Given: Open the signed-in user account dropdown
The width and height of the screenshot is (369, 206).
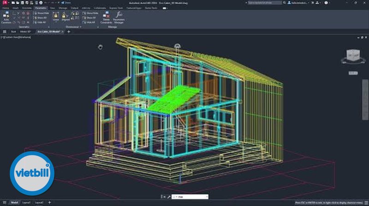Looking at the screenshot, I should pyautogui.click(x=298, y=3).
